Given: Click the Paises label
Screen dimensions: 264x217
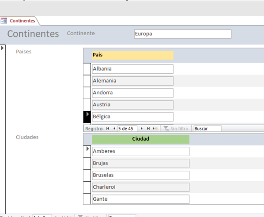Looking at the screenshot, I should [x=24, y=52].
